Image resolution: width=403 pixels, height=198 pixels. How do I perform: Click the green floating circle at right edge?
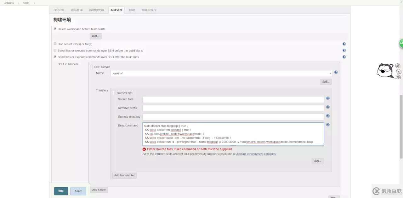[401, 44]
